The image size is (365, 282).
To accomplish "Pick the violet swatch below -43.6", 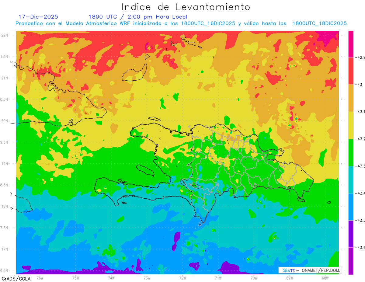I will point(351,261).
